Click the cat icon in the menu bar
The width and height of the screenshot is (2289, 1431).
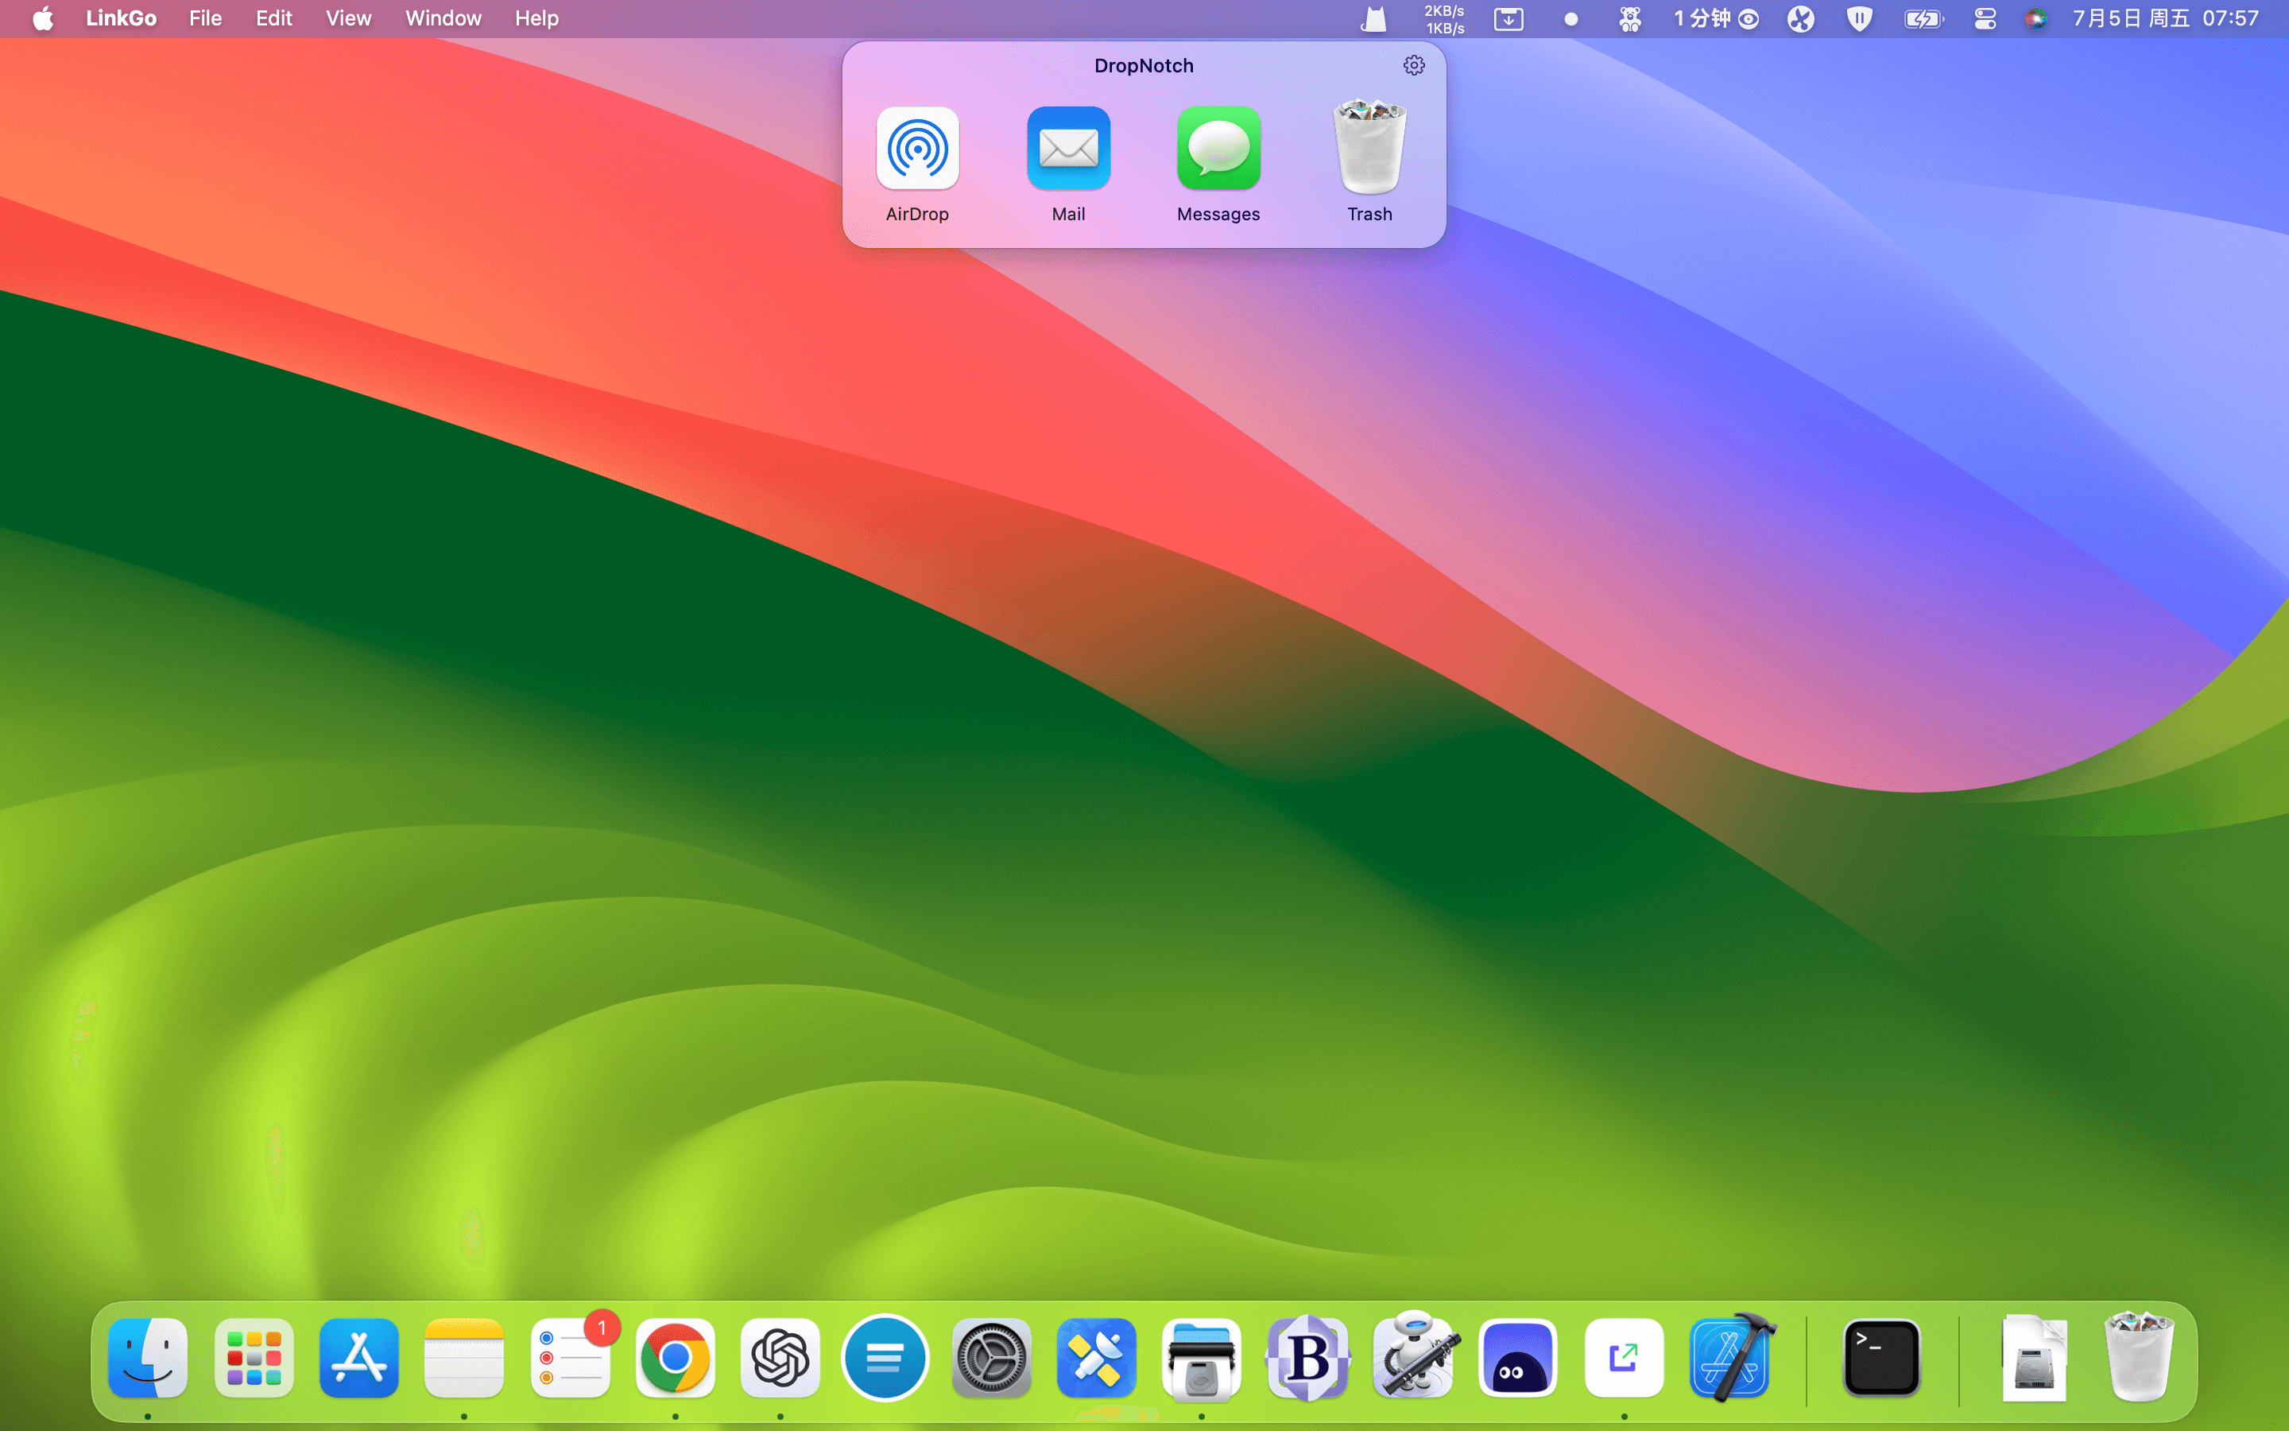coord(1373,19)
